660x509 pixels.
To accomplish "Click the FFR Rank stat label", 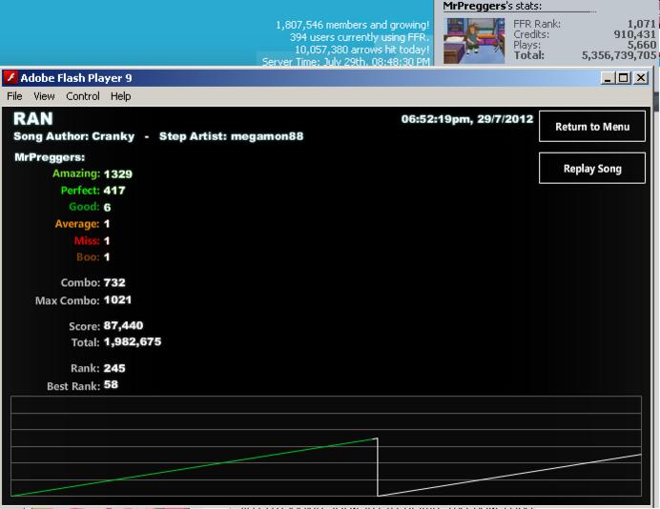I will click(537, 24).
